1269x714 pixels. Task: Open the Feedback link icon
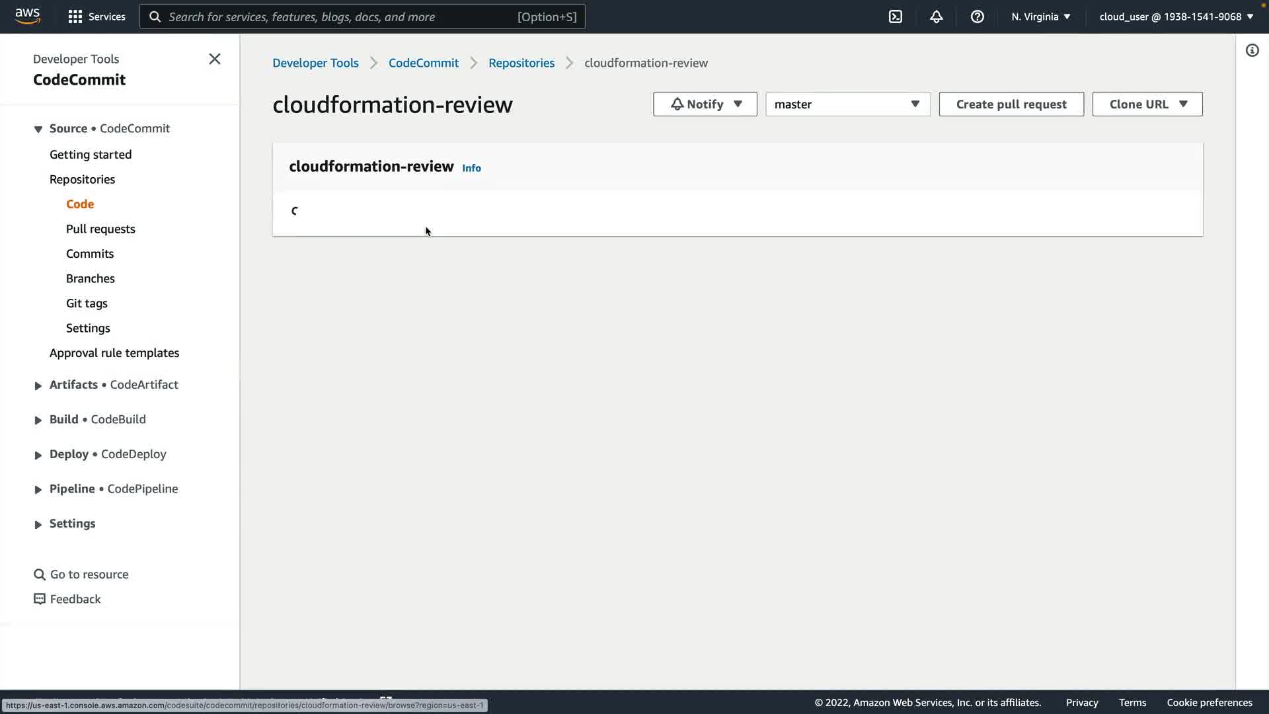pos(40,599)
